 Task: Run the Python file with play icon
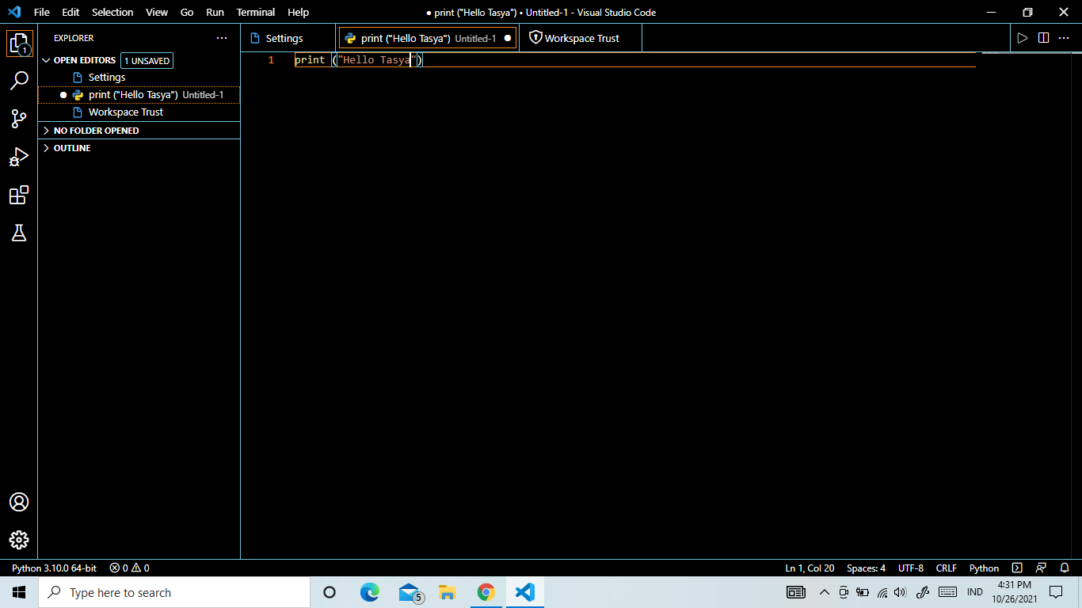[1023, 38]
